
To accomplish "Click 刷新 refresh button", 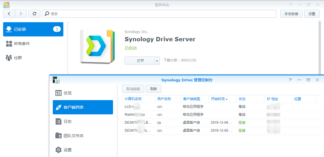I will pos(153,89).
